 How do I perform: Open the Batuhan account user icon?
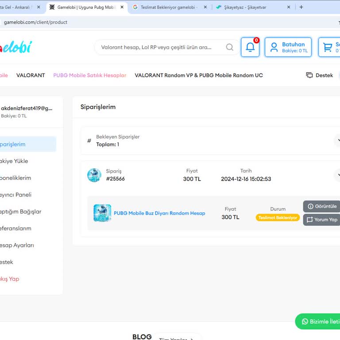pyautogui.click(x=274, y=47)
